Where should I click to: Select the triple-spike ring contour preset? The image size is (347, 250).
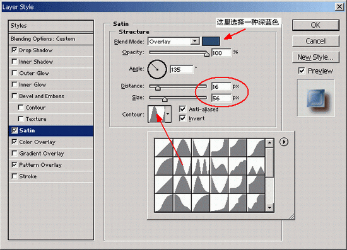click(201, 166)
